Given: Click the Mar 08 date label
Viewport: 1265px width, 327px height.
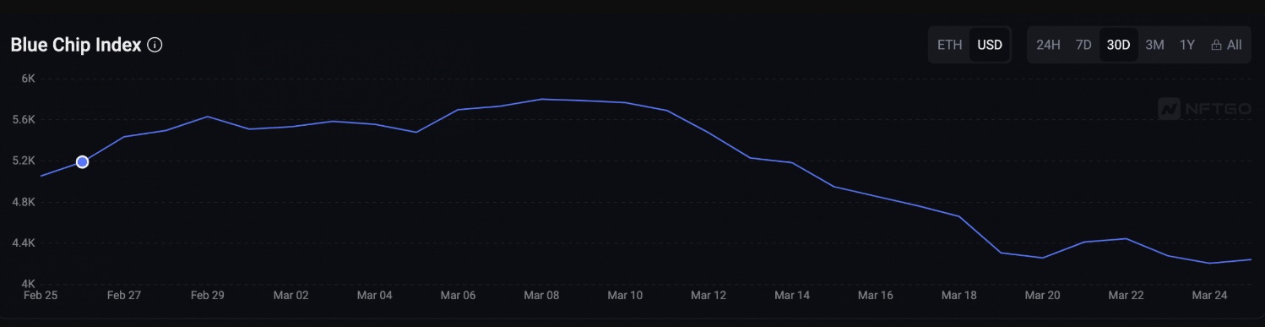Looking at the screenshot, I should click(x=541, y=295).
